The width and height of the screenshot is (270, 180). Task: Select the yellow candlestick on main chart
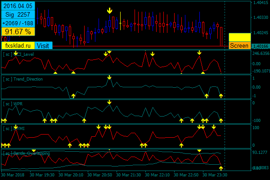pyautogui.click(x=120, y=22)
